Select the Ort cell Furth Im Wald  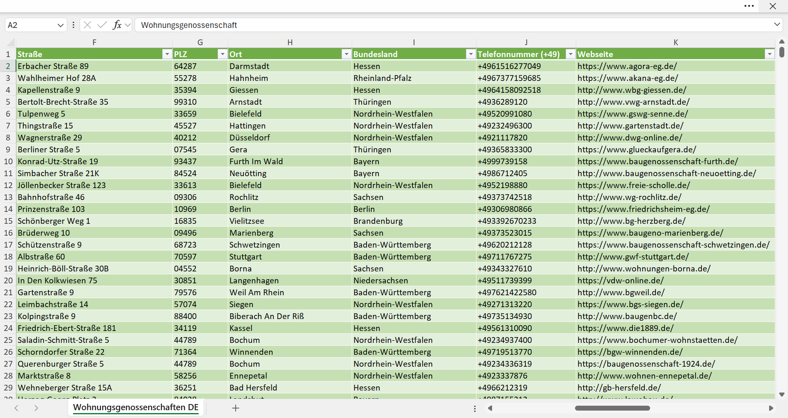[290, 161]
